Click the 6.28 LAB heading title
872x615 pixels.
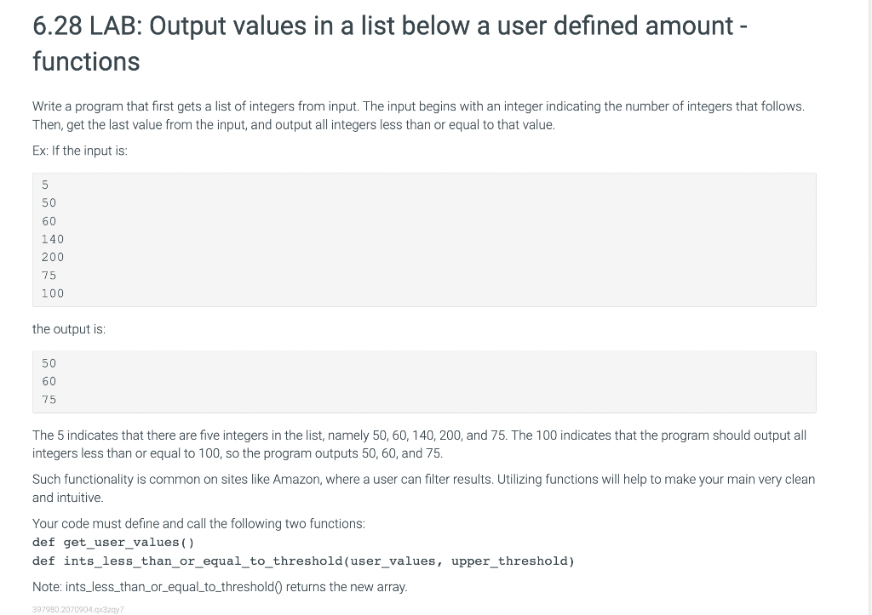point(389,43)
